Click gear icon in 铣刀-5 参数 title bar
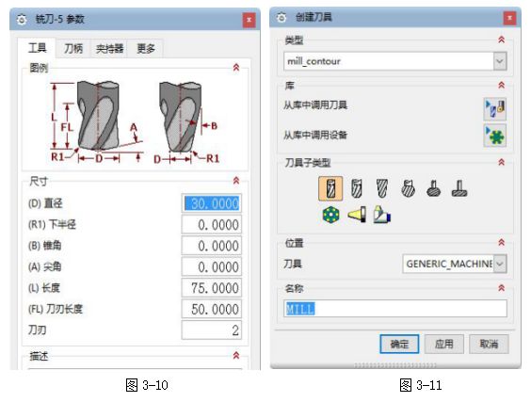 click(x=22, y=20)
